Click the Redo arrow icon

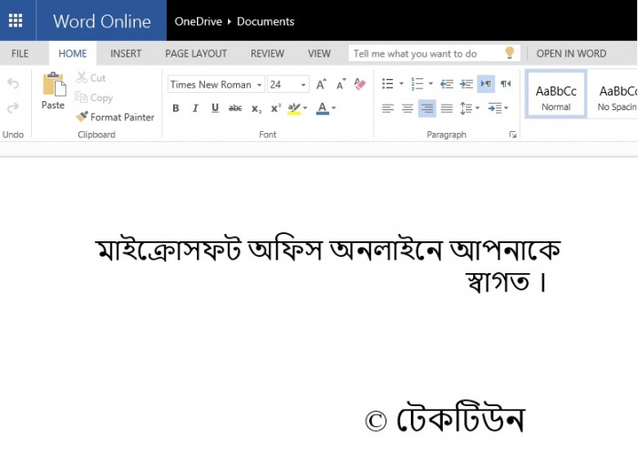(13, 107)
